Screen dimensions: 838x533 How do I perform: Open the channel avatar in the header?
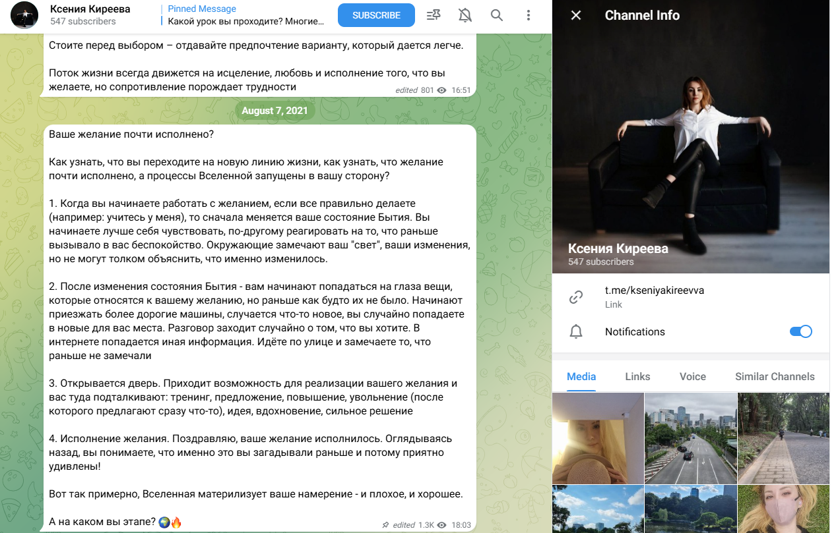point(25,15)
